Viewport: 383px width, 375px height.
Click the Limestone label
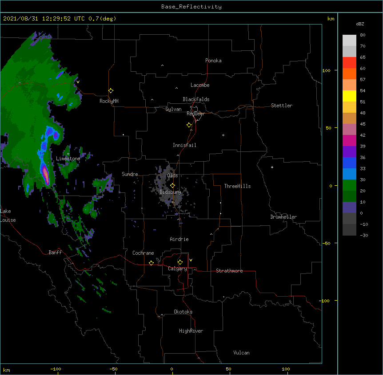pos(68,159)
